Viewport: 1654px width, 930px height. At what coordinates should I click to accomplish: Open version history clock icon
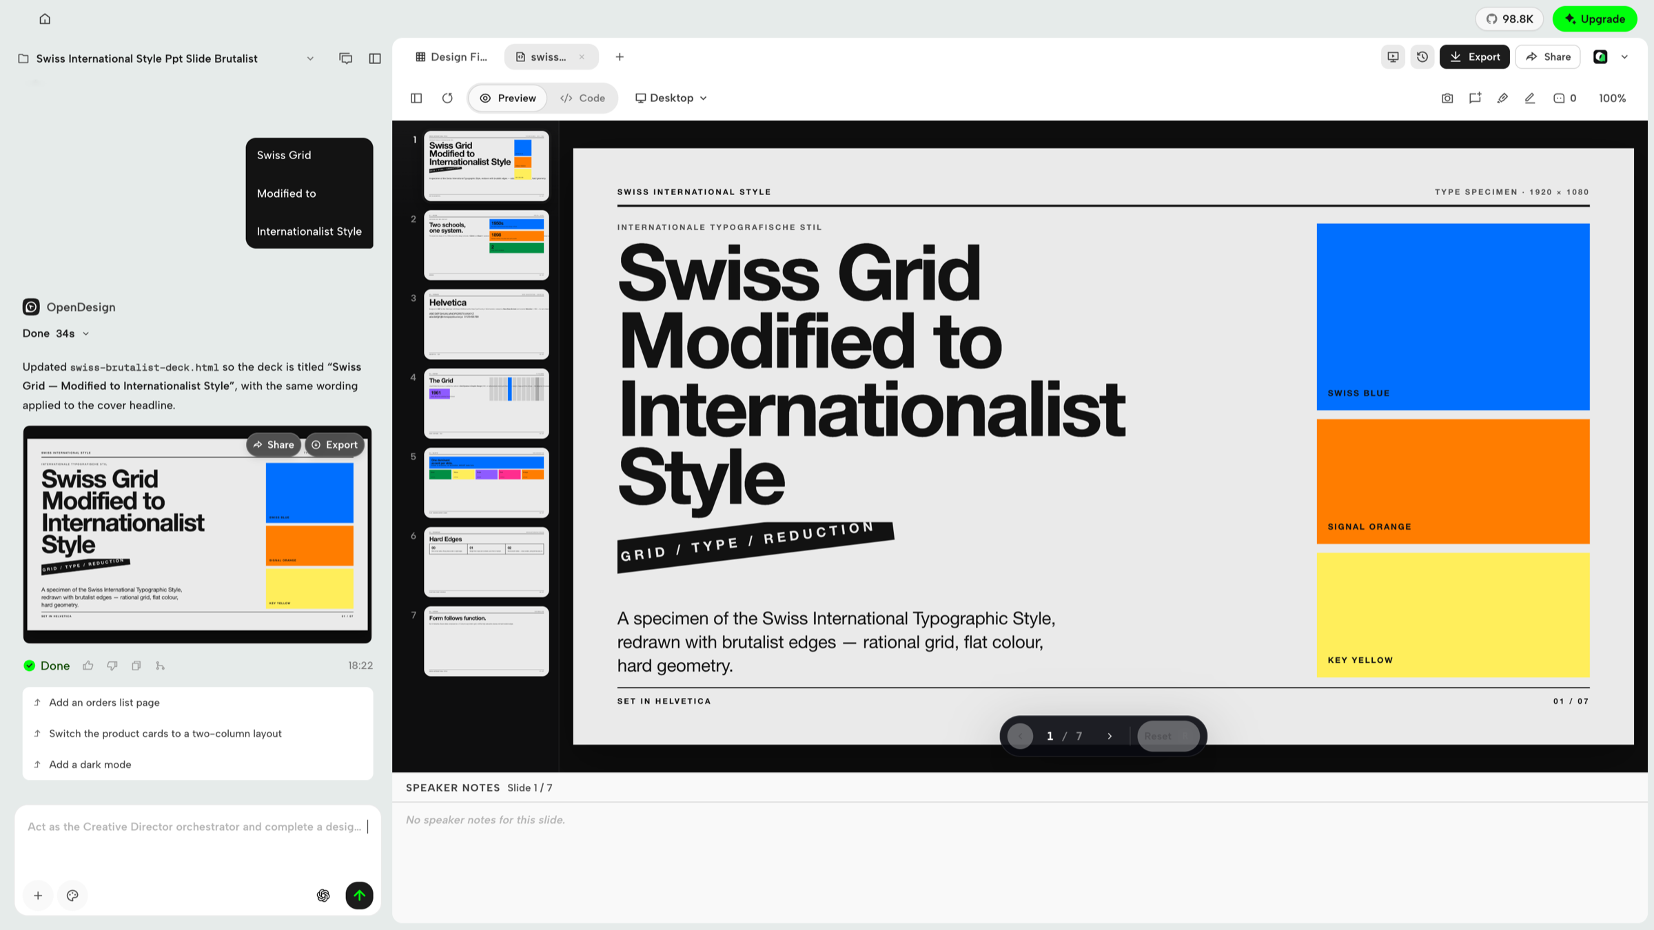click(1422, 57)
